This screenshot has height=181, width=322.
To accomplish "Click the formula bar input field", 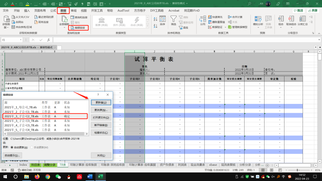I will click(x=185, y=40).
